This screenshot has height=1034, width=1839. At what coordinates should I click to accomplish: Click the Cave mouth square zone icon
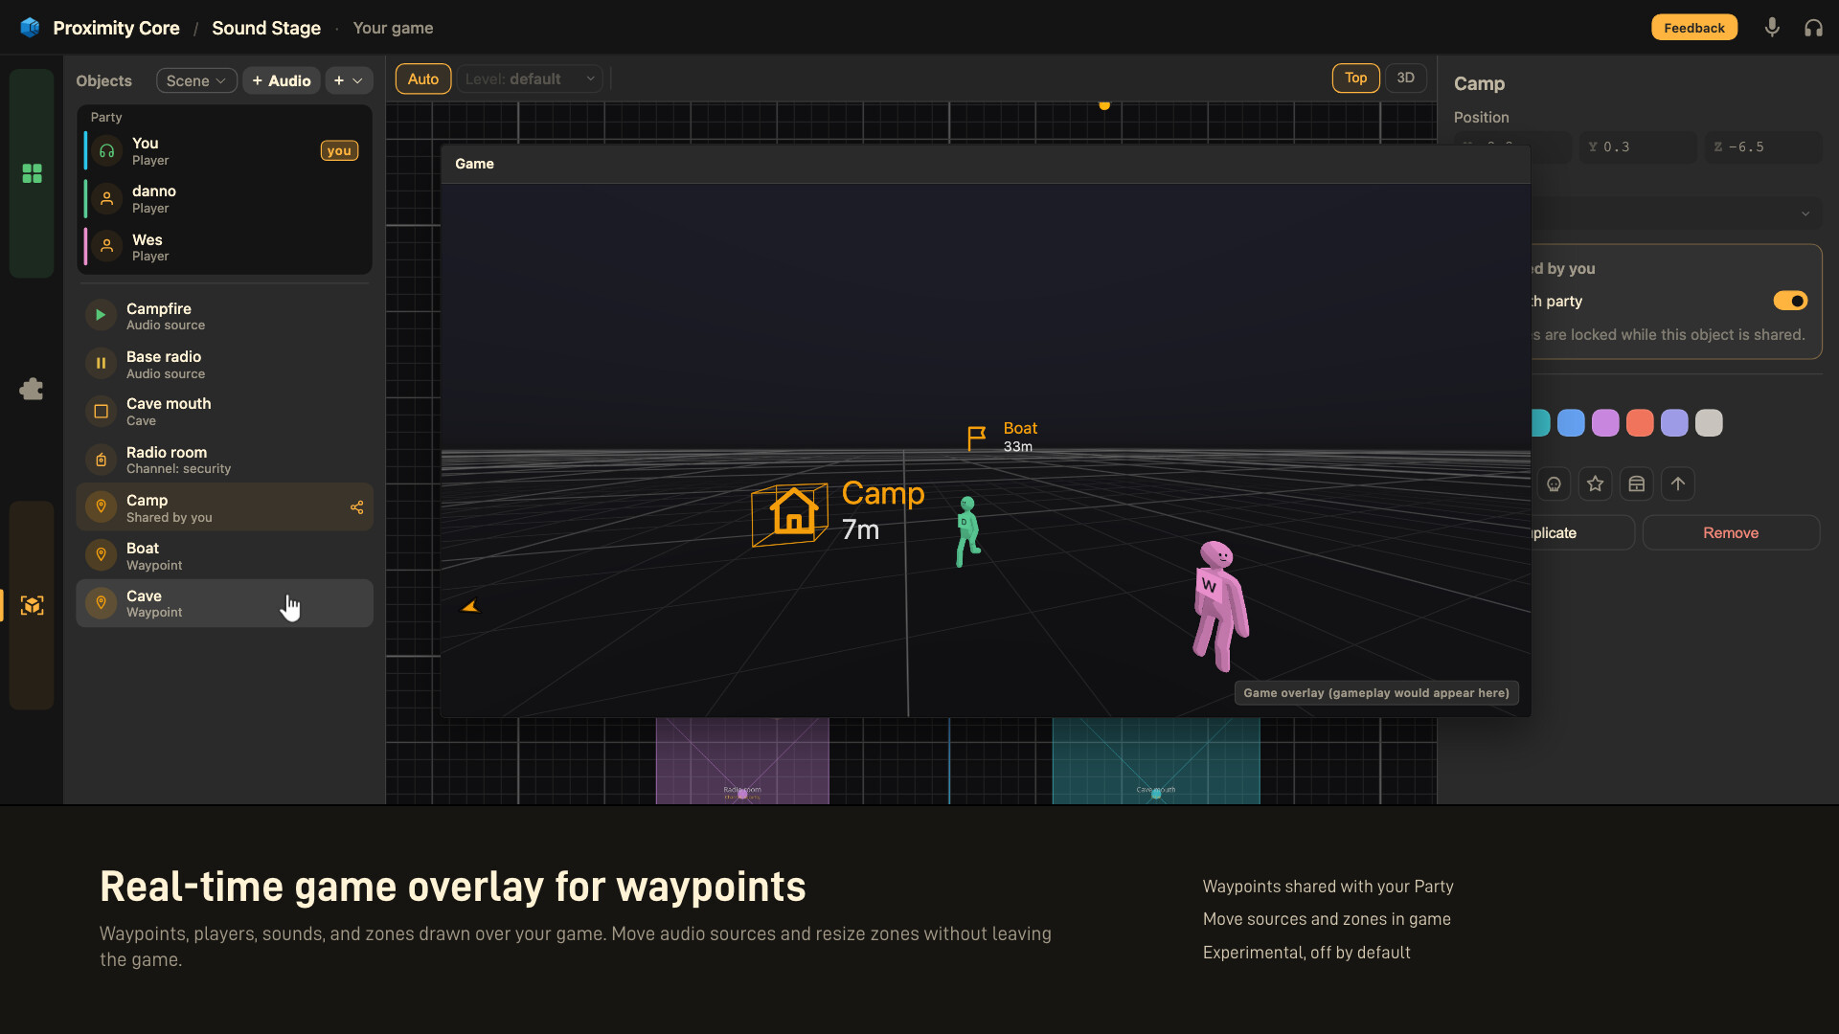point(101,412)
